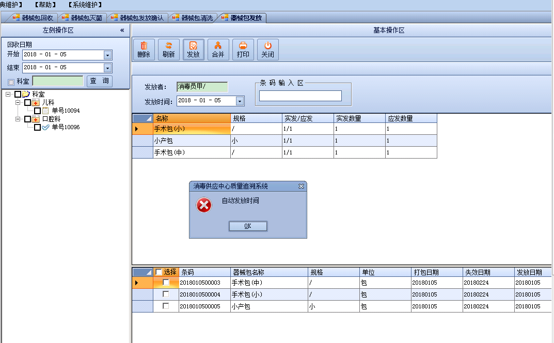Toggle the 科室 filter checkbox
The height and width of the screenshot is (343, 554).
pos(11,82)
